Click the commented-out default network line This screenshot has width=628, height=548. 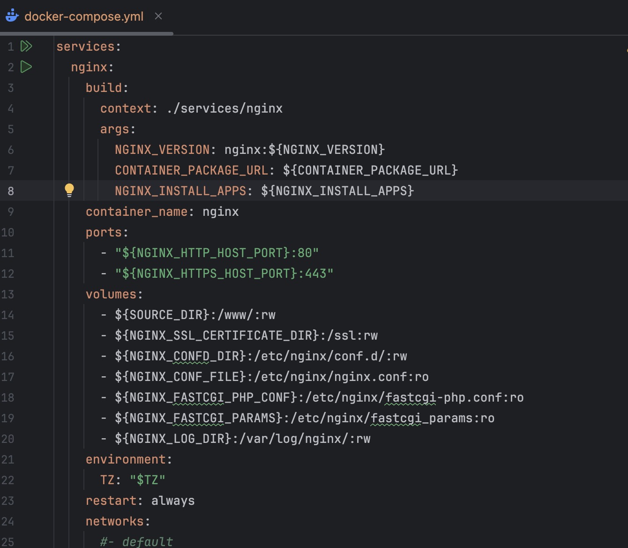point(136,541)
